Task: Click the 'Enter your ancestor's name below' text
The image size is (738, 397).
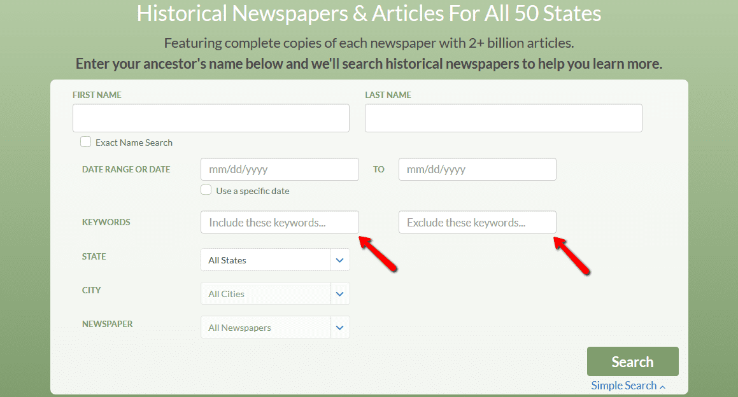Action: [369, 64]
